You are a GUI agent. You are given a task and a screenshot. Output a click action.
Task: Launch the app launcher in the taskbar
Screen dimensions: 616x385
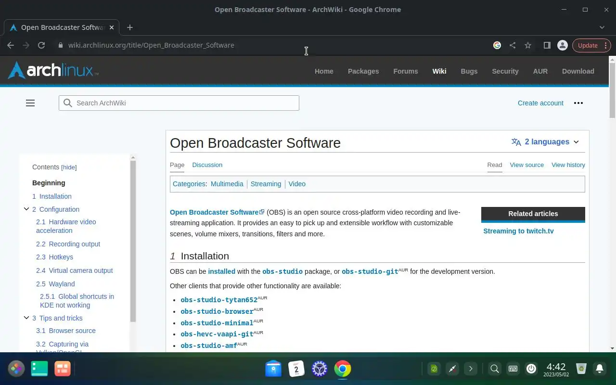coord(16,369)
